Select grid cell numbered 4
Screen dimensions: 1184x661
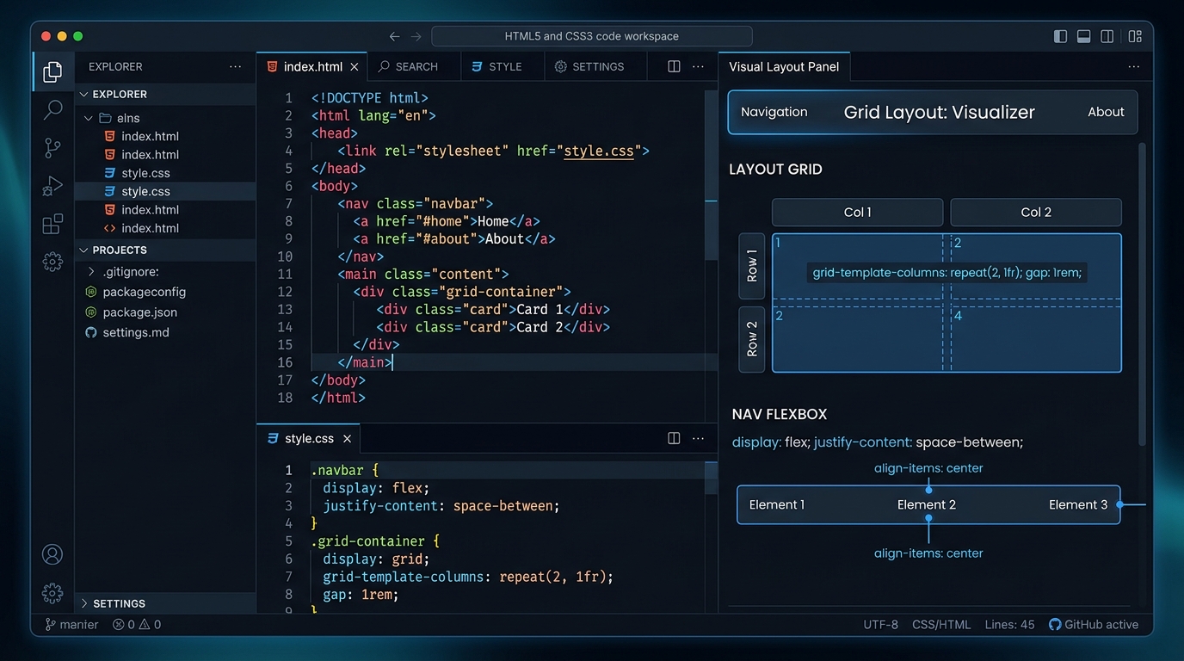1036,339
